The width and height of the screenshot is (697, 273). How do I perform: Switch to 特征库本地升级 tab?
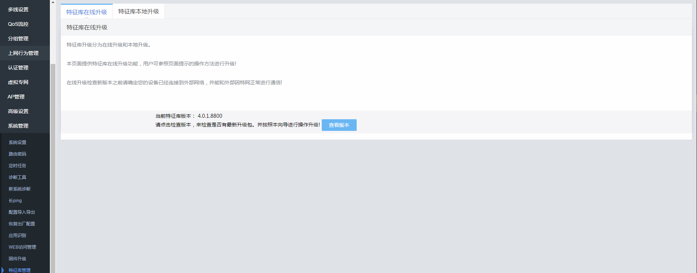coord(138,12)
